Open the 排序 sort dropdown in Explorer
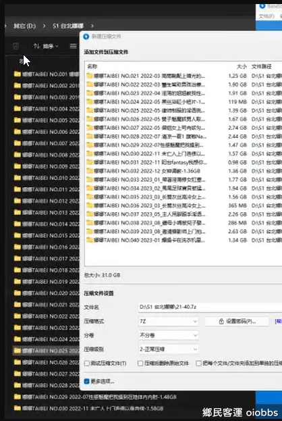The width and height of the screenshot is (282, 421). click(46, 46)
